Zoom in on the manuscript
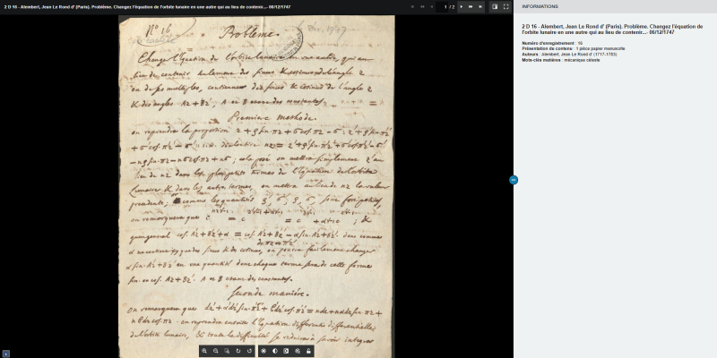This screenshot has height=358, width=717. click(204, 351)
